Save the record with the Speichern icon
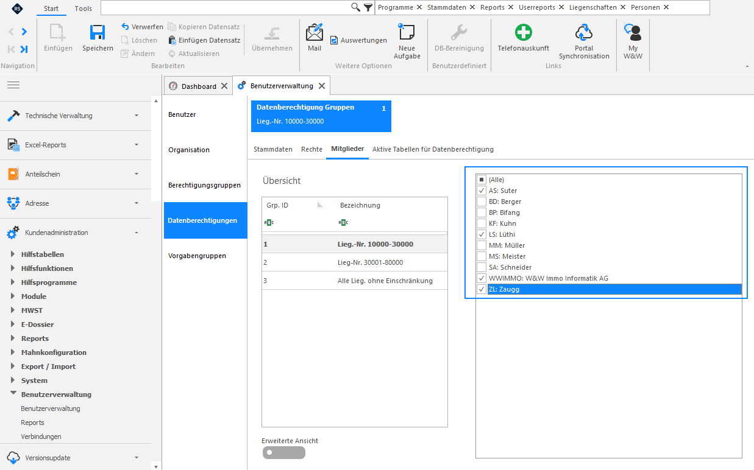The image size is (754, 470). point(98,32)
